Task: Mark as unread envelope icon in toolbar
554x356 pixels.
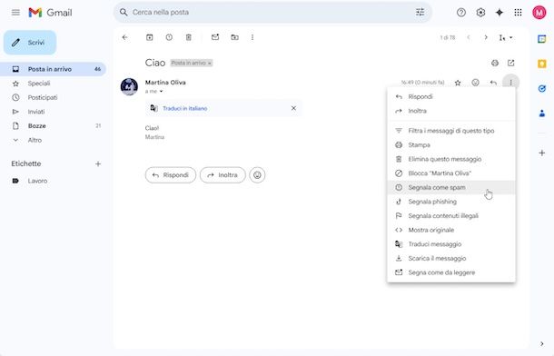Action: 215,37
